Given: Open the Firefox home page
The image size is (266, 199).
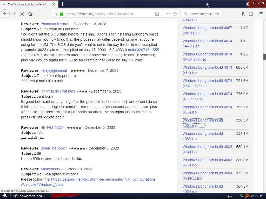Looking at the screenshot, I should tap(30, 14).
